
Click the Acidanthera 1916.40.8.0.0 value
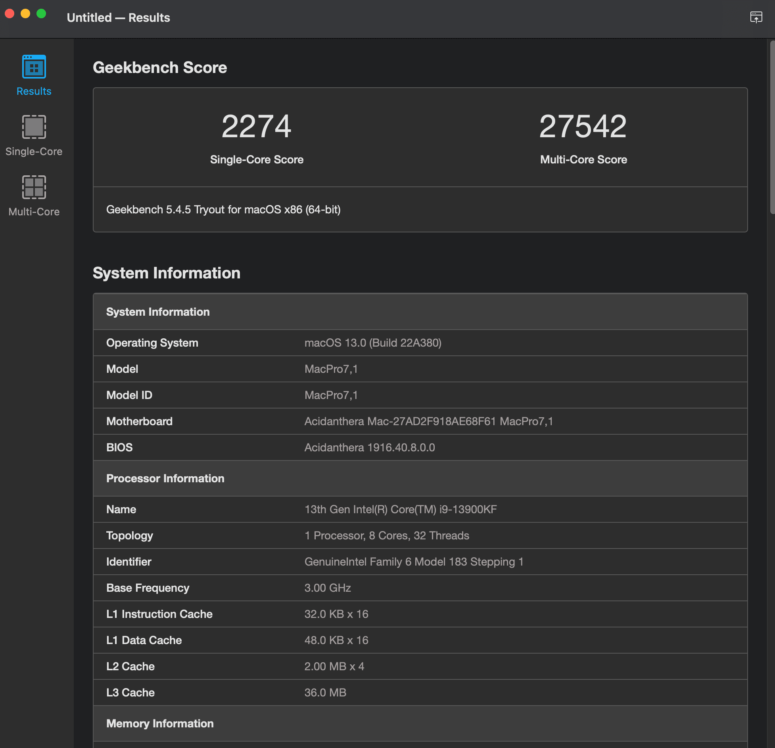[370, 447]
